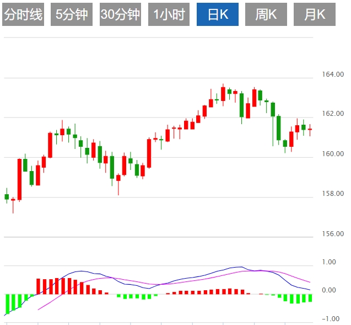Click the rightmost green MACD histogram bar
Image resolution: width=351 pixels, height=325 pixels.
click(310, 298)
